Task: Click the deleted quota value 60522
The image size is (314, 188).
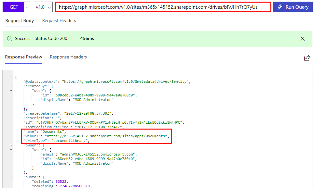Action: (x=61, y=182)
